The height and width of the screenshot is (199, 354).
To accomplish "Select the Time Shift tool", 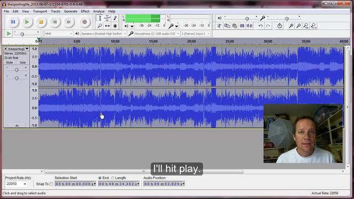I will [x=107, y=26].
